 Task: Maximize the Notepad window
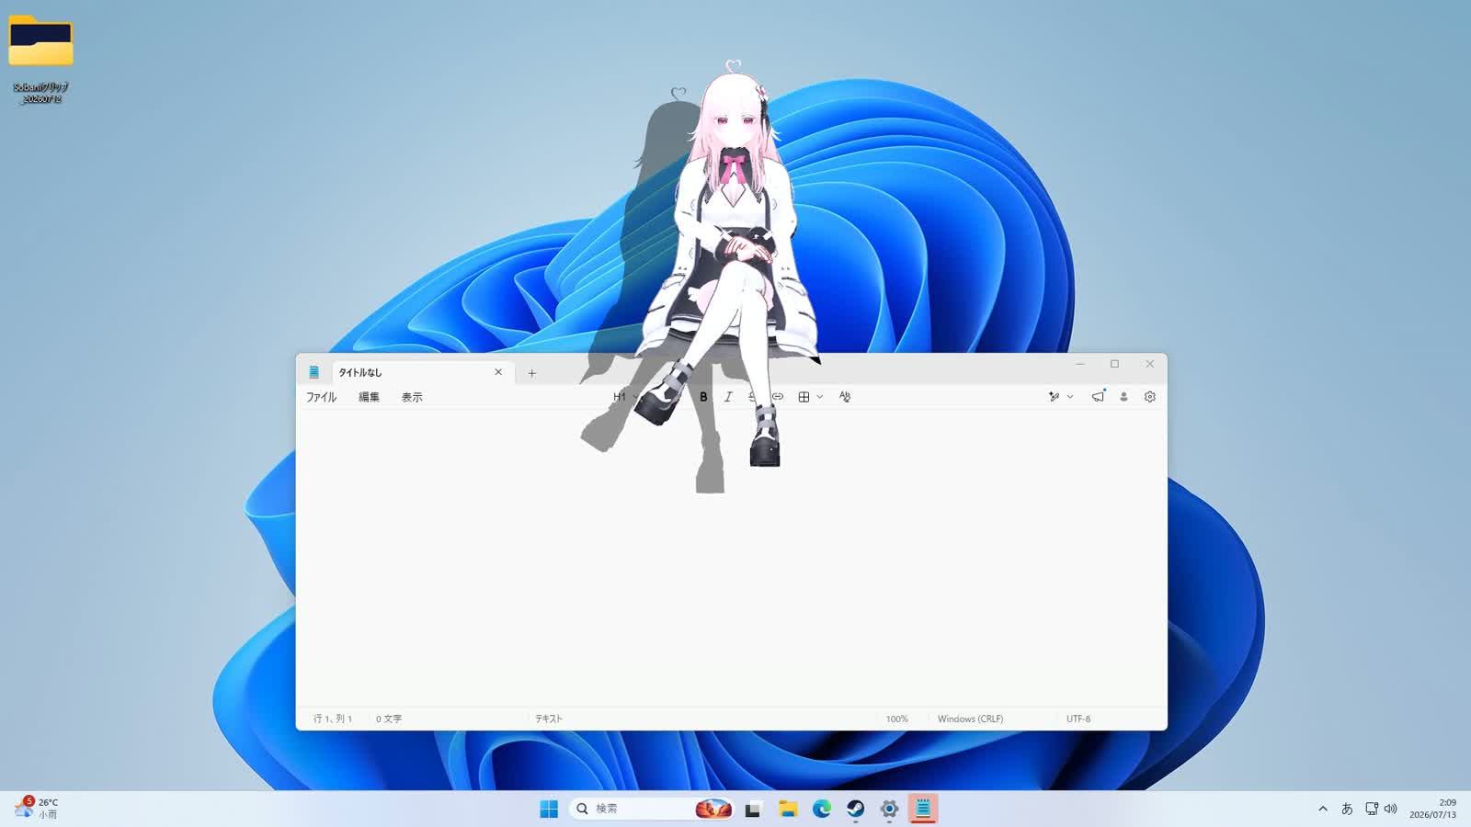click(x=1114, y=365)
